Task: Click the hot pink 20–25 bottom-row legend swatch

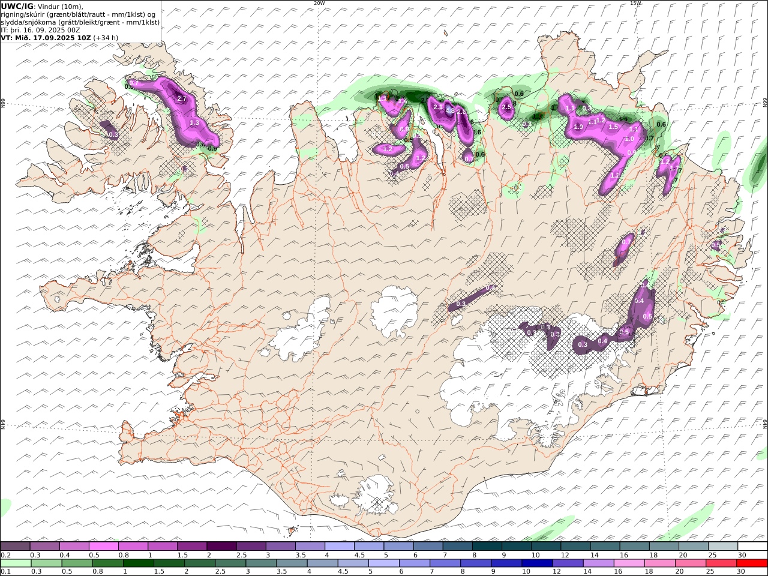Action: pos(691,563)
